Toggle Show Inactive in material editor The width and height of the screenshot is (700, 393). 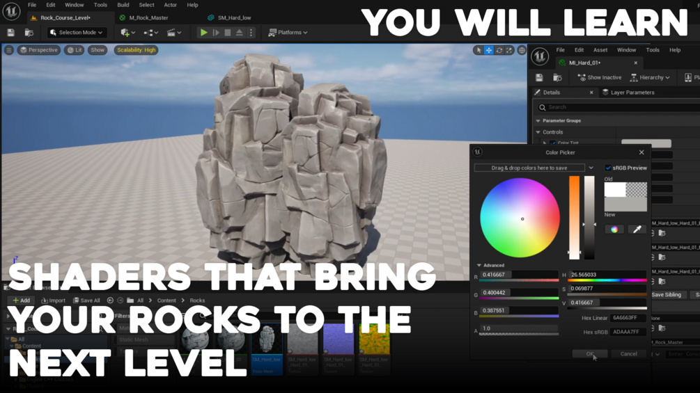tap(599, 77)
